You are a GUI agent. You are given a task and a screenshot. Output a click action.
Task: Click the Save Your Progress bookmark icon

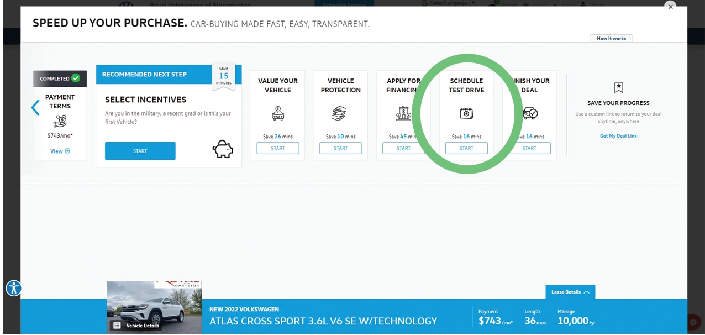pos(618,87)
